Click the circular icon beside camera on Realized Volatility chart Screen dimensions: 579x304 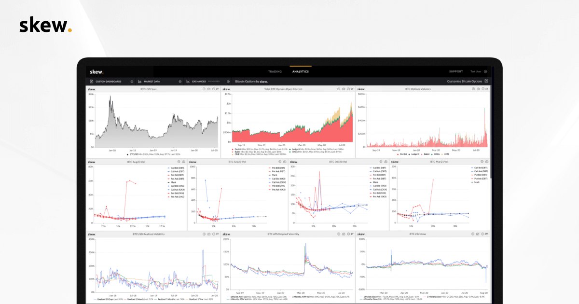(204, 234)
